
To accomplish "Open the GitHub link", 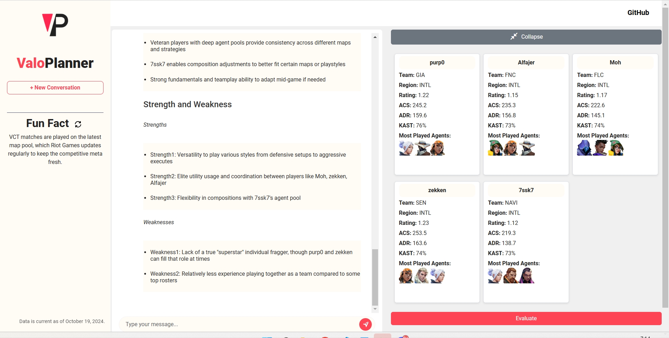I will 638,13.
